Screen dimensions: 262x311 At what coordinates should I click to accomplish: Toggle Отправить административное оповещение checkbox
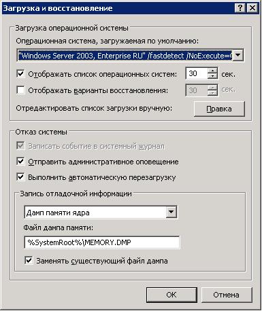click(20, 162)
